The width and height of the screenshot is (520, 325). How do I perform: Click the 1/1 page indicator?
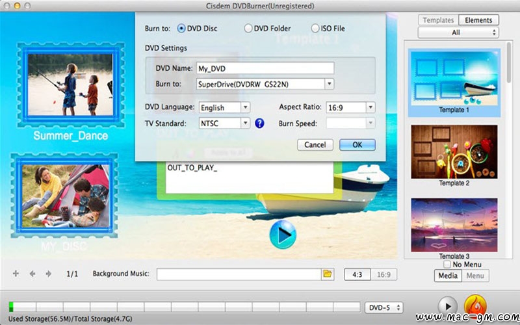point(72,274)
